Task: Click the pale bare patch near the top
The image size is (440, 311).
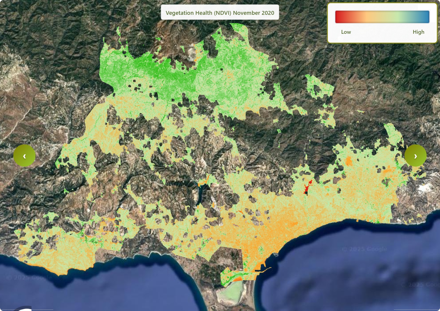Action: click(x=192, y=53)
